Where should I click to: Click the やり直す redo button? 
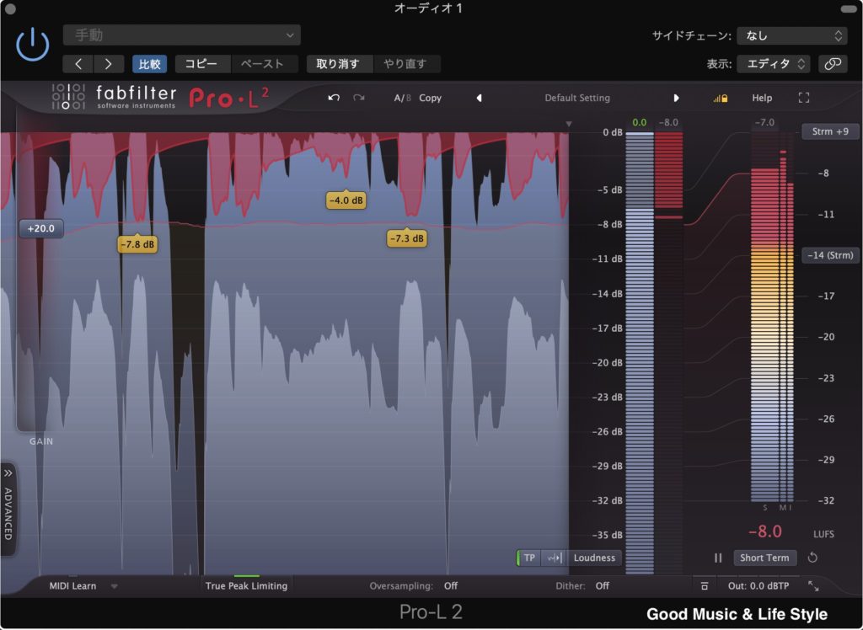point(405,64)
